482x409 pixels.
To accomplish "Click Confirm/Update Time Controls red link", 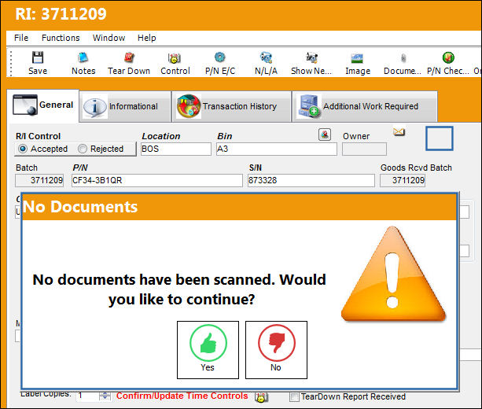I will [182, 396].
